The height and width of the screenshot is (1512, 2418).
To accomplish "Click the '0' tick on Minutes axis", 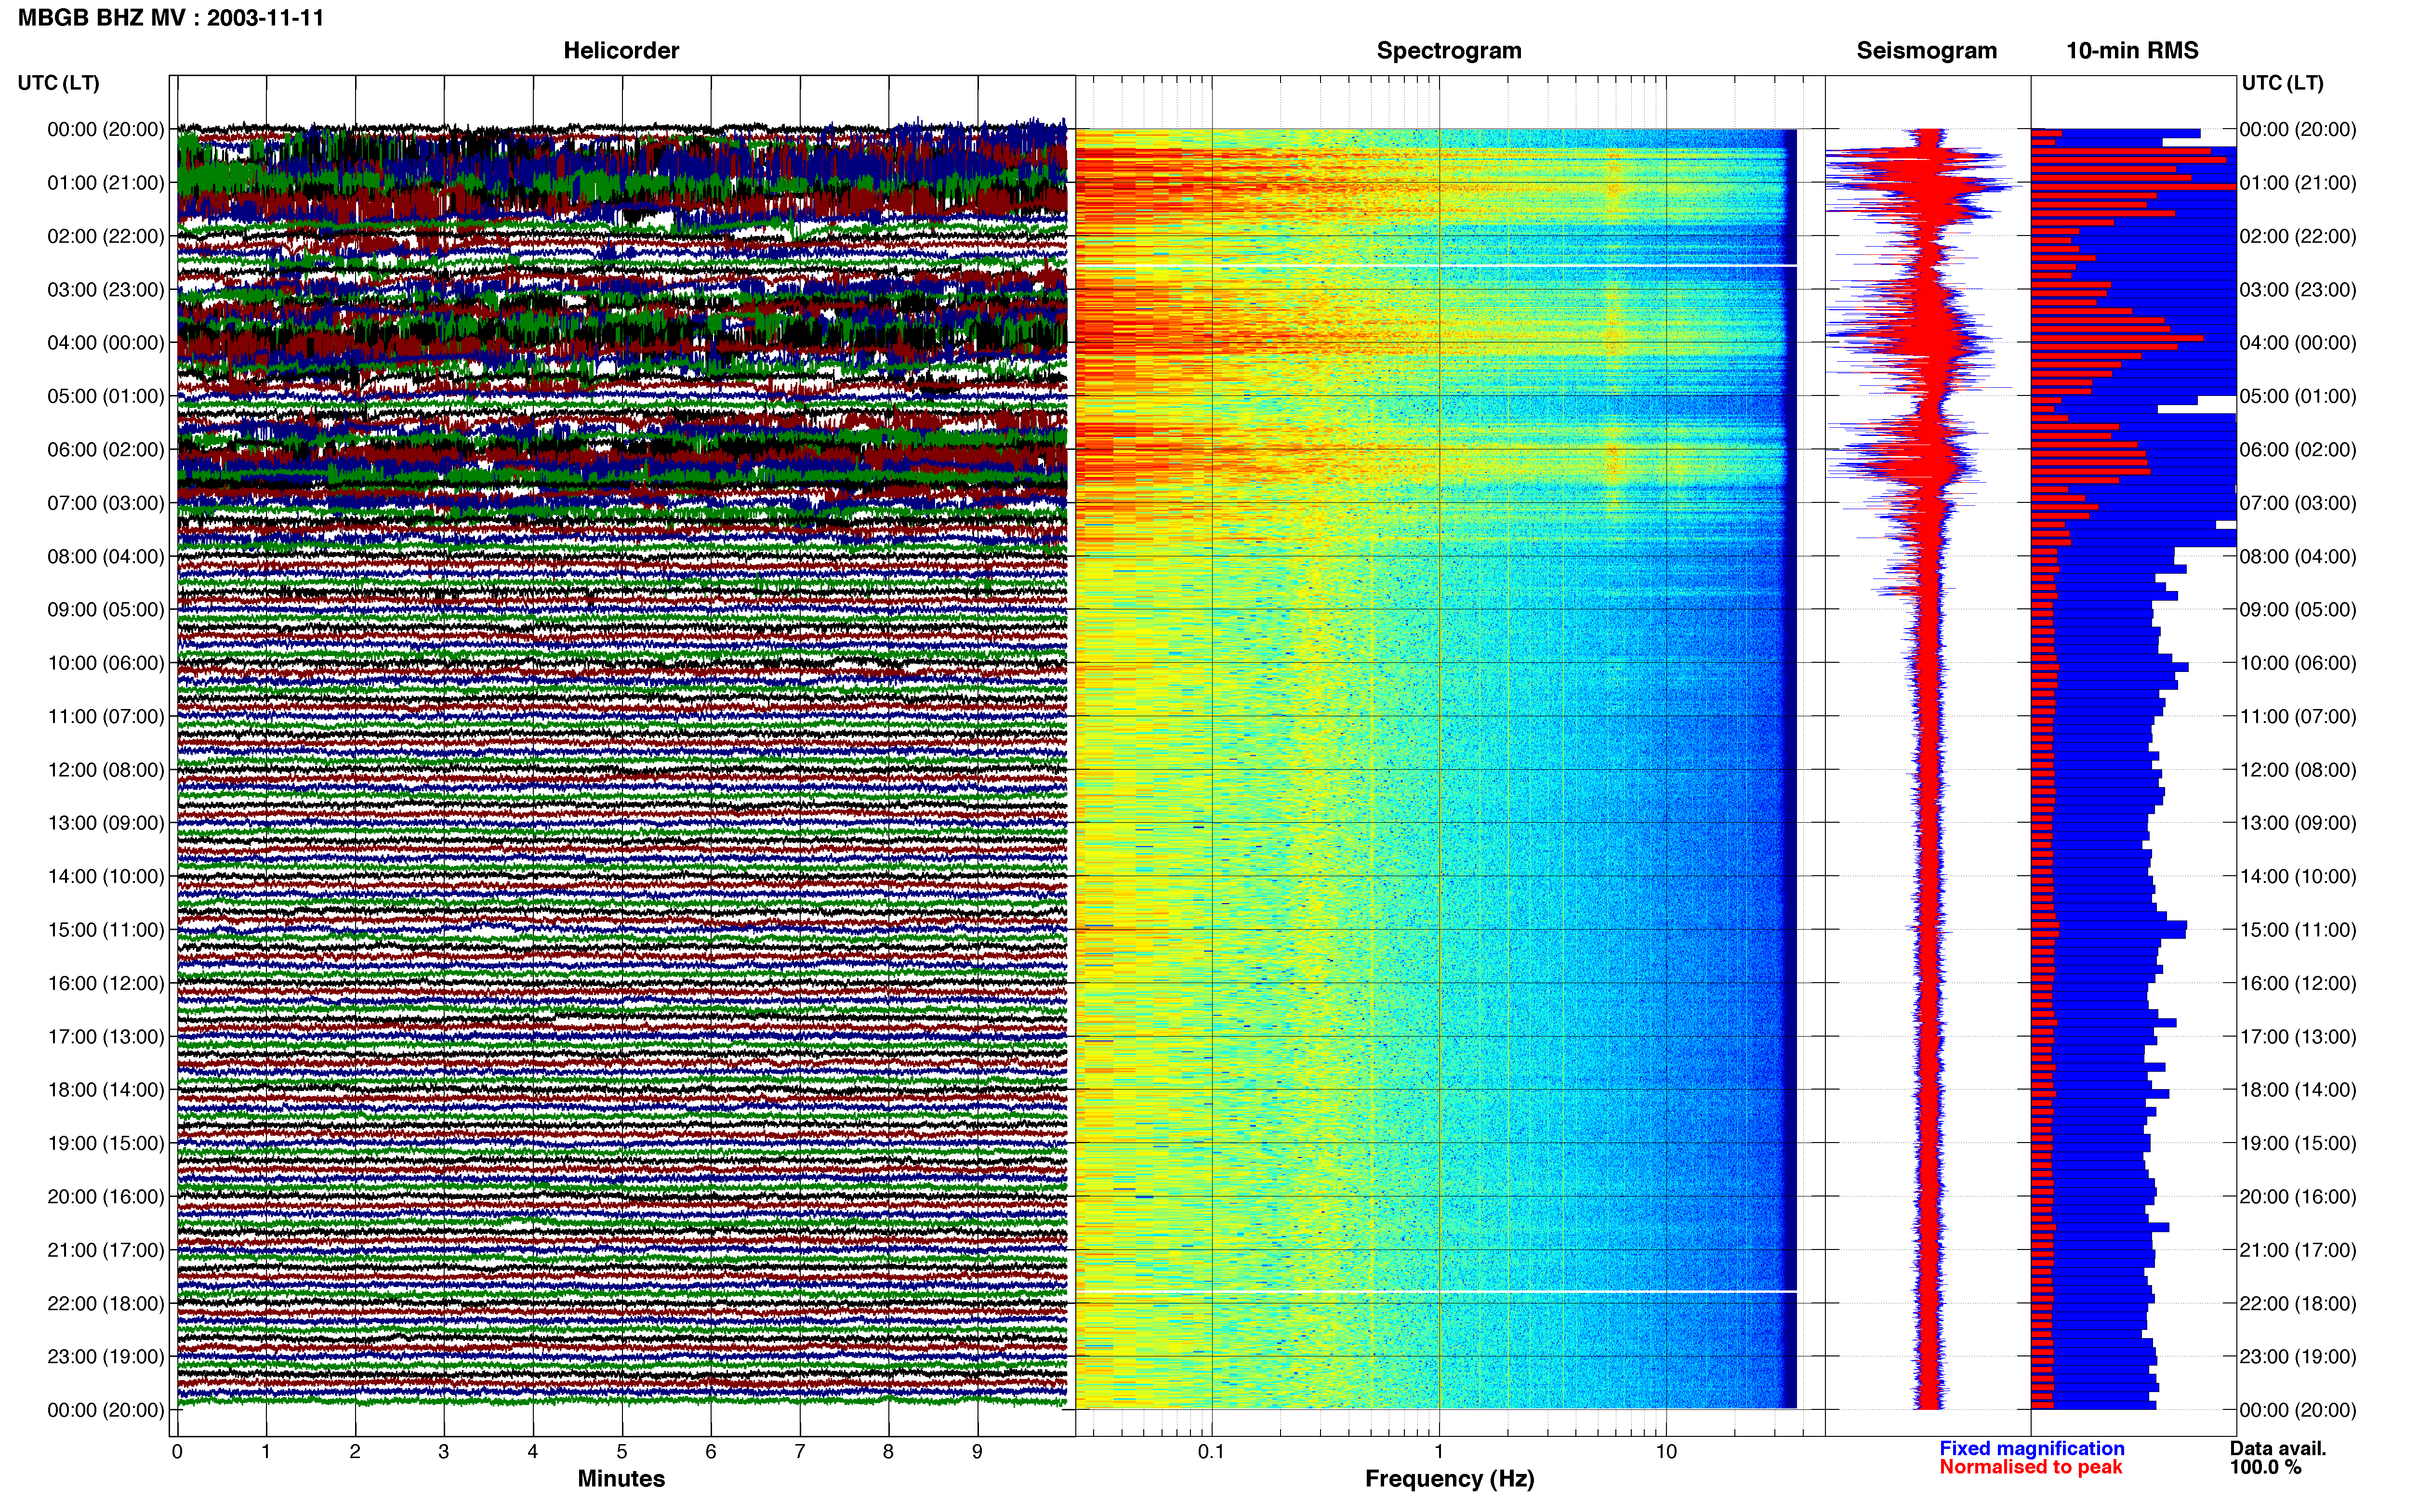I will point(177,1451).
